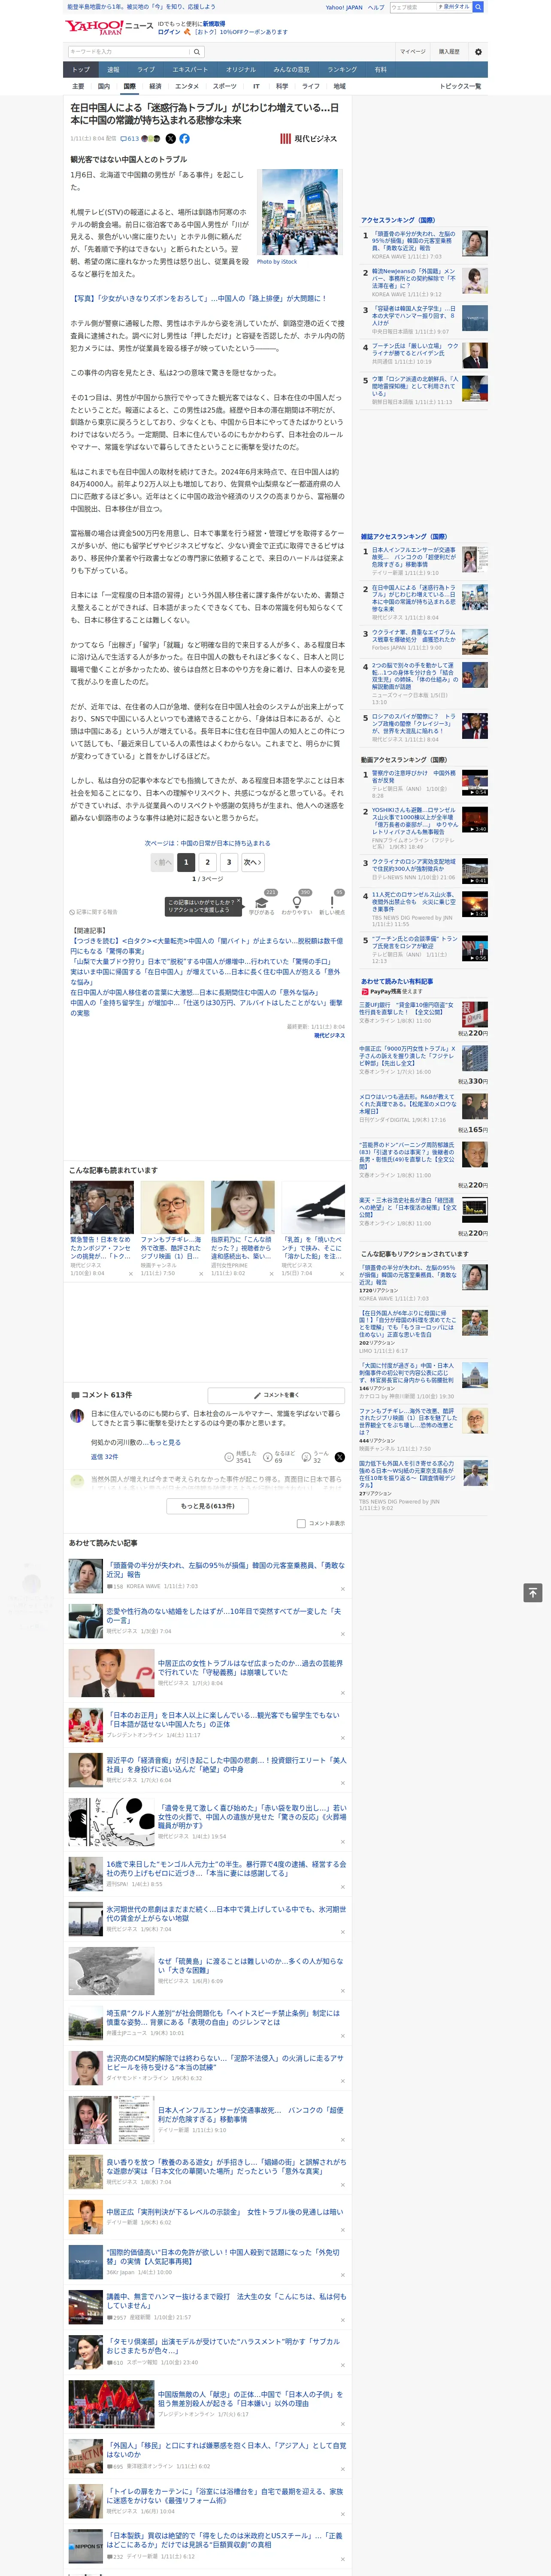Switch to the エキスパート tab

point(190,70)
